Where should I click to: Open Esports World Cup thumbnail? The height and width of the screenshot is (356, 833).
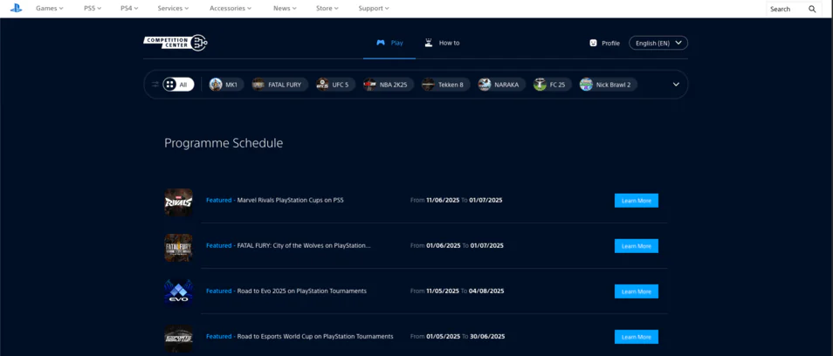point(178,339)
